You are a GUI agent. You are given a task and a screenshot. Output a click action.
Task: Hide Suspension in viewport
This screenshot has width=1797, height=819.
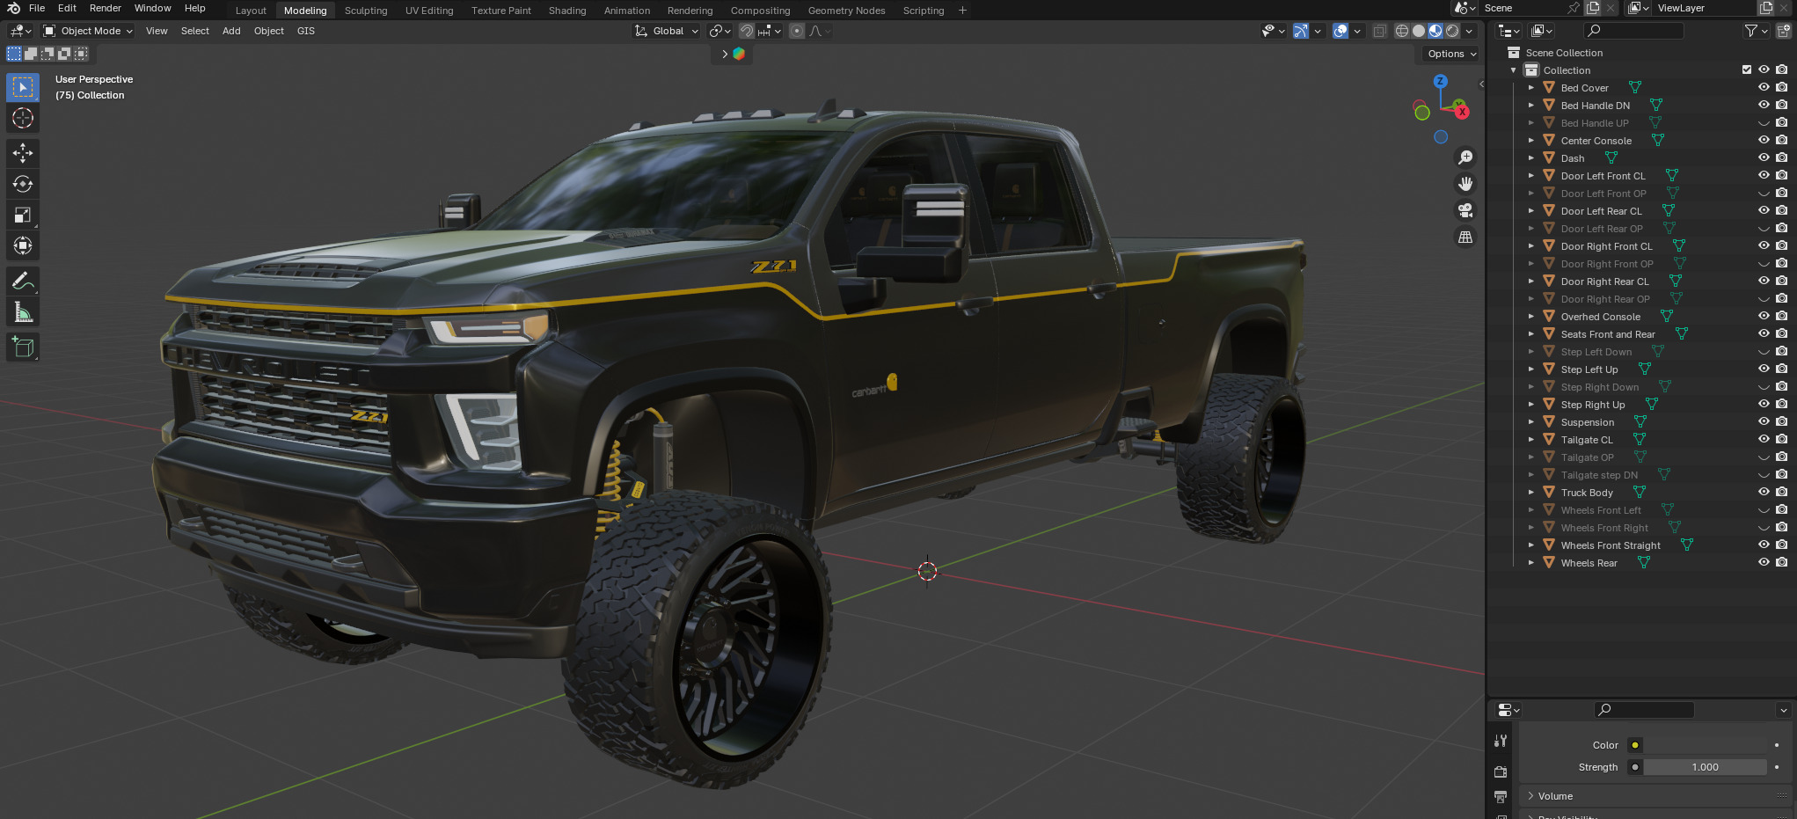tap(1764, 421)
